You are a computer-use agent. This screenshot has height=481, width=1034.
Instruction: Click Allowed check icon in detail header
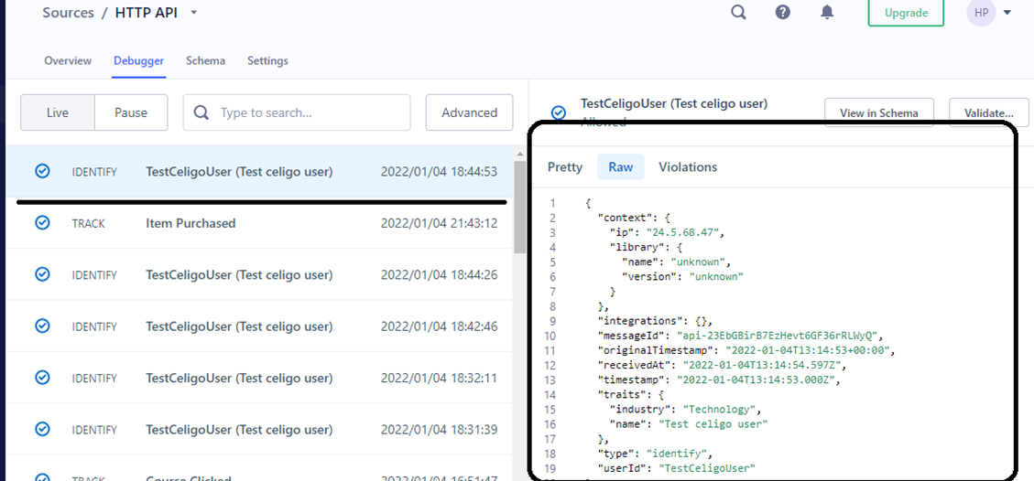point(559,112)
